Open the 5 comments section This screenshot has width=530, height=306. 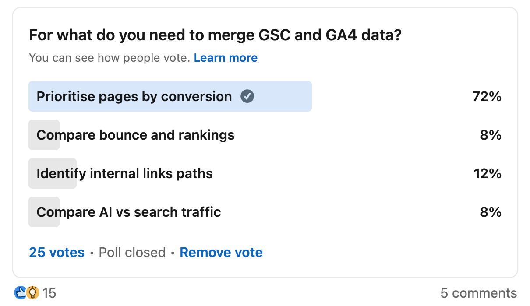(479, 293)
